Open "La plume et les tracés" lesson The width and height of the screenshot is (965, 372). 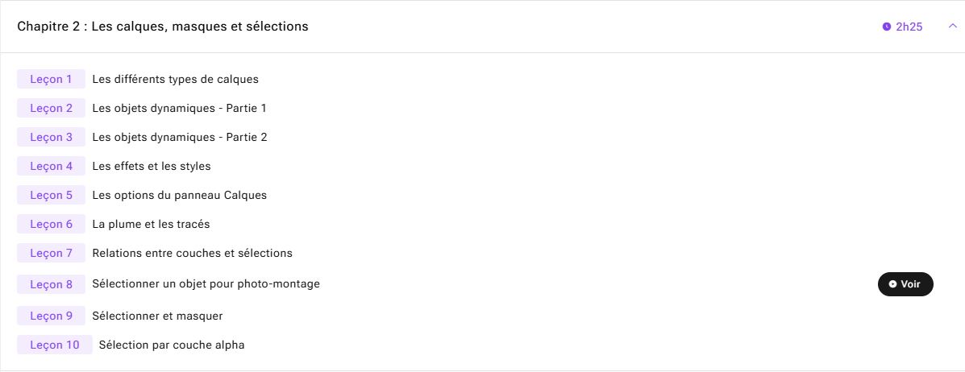point(151,224)
